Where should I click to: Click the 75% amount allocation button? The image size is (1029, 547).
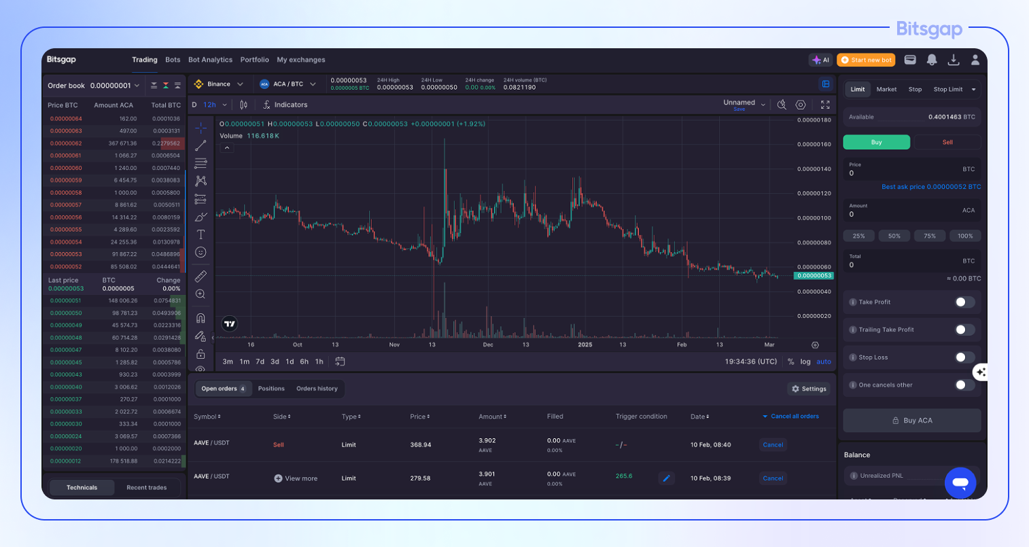[x=930, y=235]
